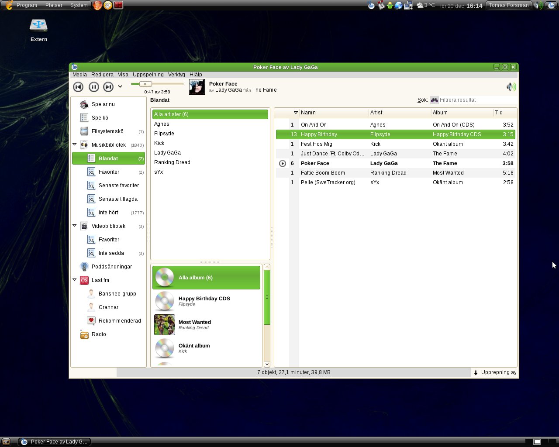Click the search binoculars icon
This screenshot has height=447, width=559.
pyautogui.click(x=434, y=100)
